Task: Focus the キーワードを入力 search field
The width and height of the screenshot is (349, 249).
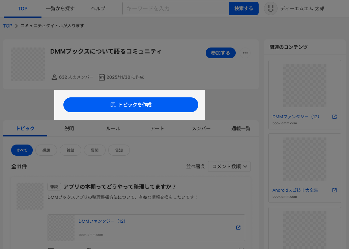Action: [x=175, y=8]
